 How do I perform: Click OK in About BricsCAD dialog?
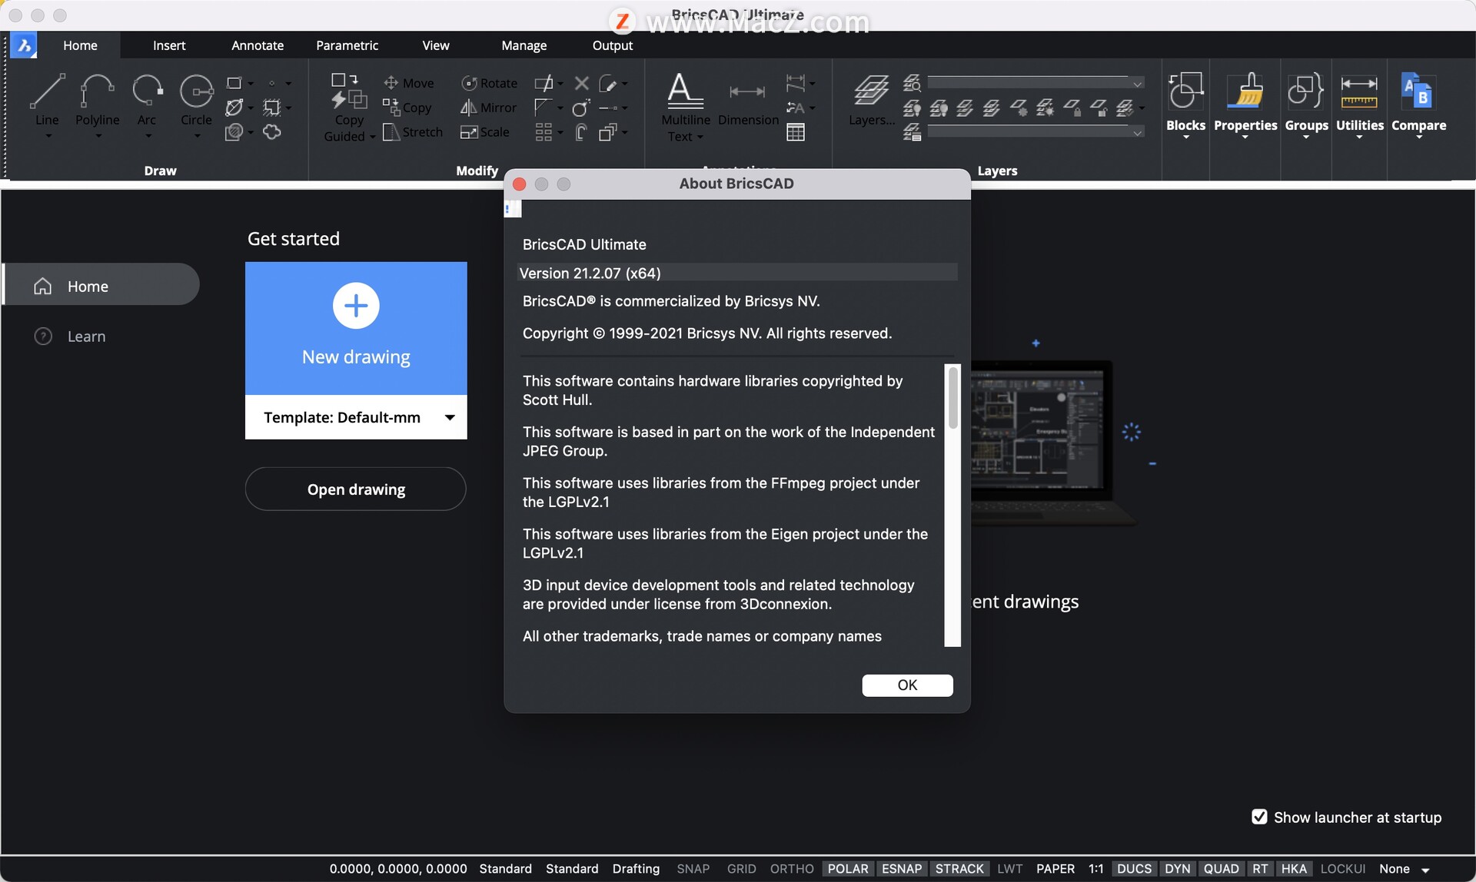click(907, 685)
